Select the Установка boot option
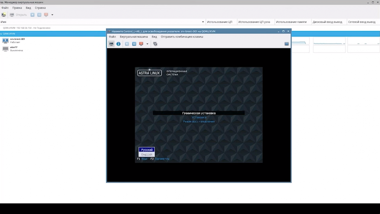 click(199, 118)
